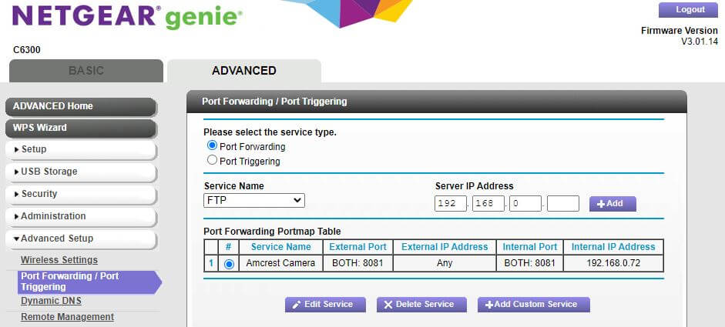Select the Amcrest Camera row radio button
Screen dimensions: 725x327
coord(229,264)
